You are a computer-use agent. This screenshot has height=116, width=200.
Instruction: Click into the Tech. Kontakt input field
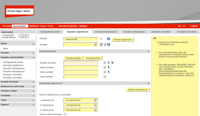click(81, 72)
